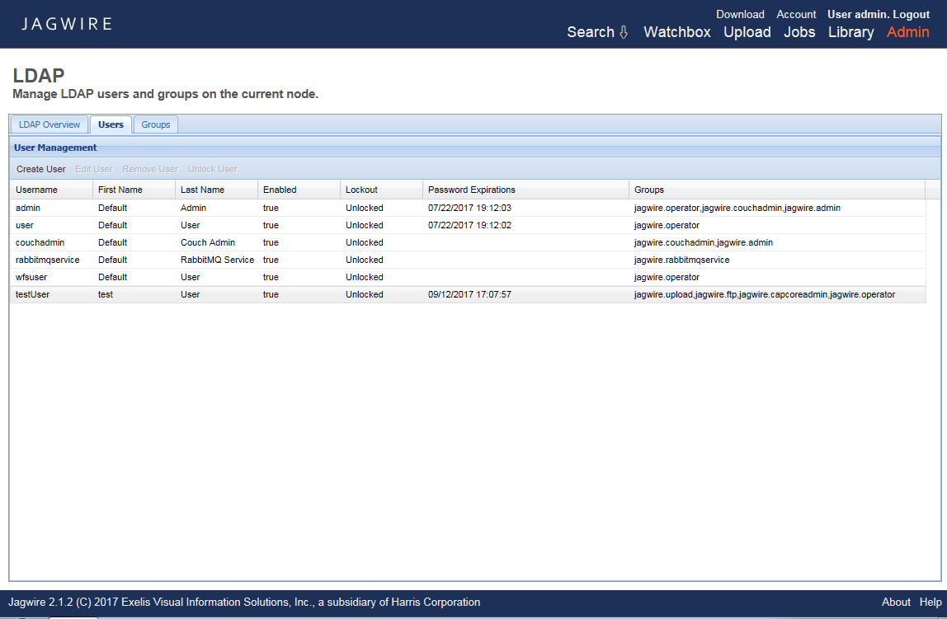Open the About link in footer
The width and height of the screenshot is (947, 619).
[896, 602]
